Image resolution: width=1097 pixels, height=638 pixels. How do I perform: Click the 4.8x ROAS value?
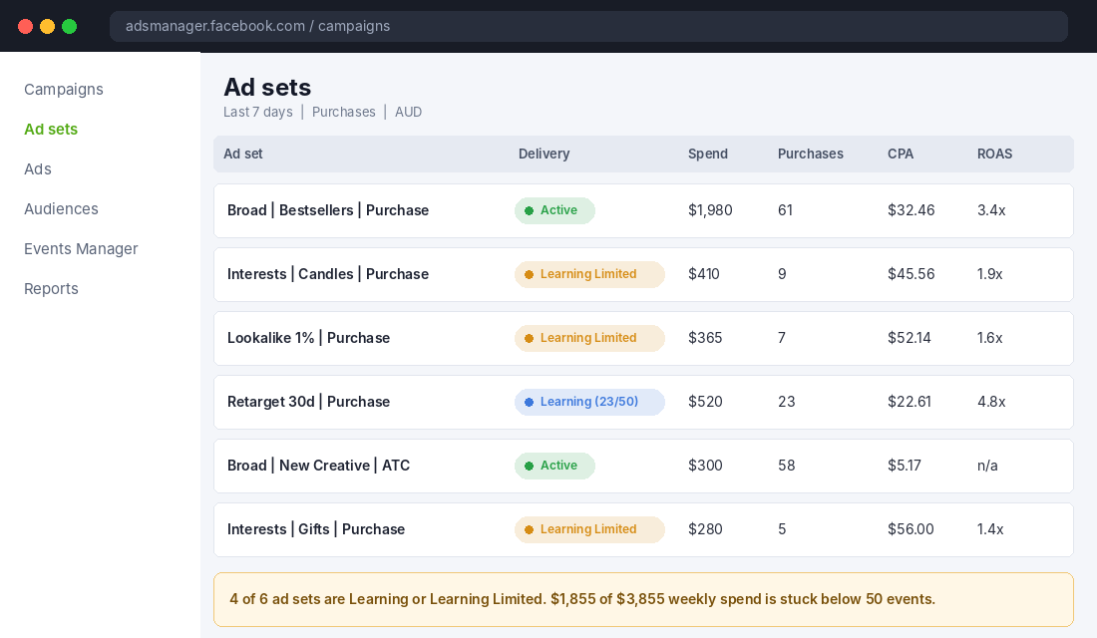coord(991,402)
